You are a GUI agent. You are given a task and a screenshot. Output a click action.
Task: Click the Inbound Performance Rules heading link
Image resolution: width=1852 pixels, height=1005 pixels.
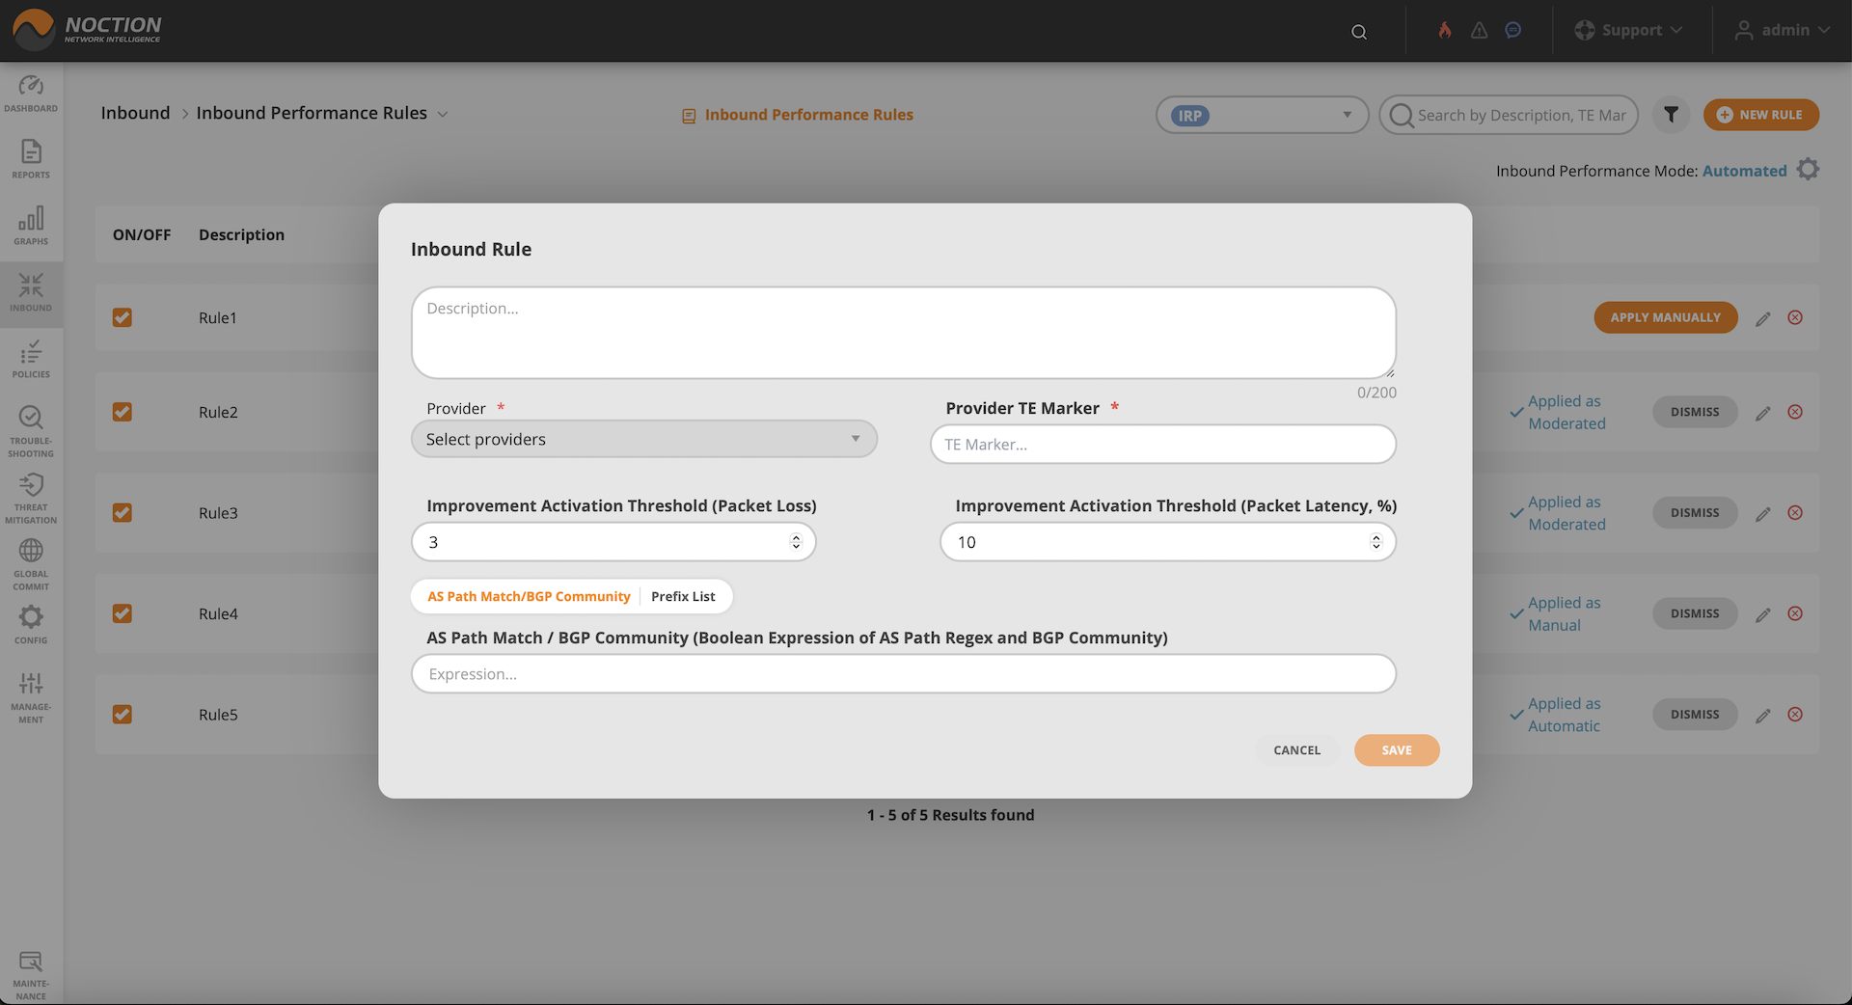click(x=798, y=115)
